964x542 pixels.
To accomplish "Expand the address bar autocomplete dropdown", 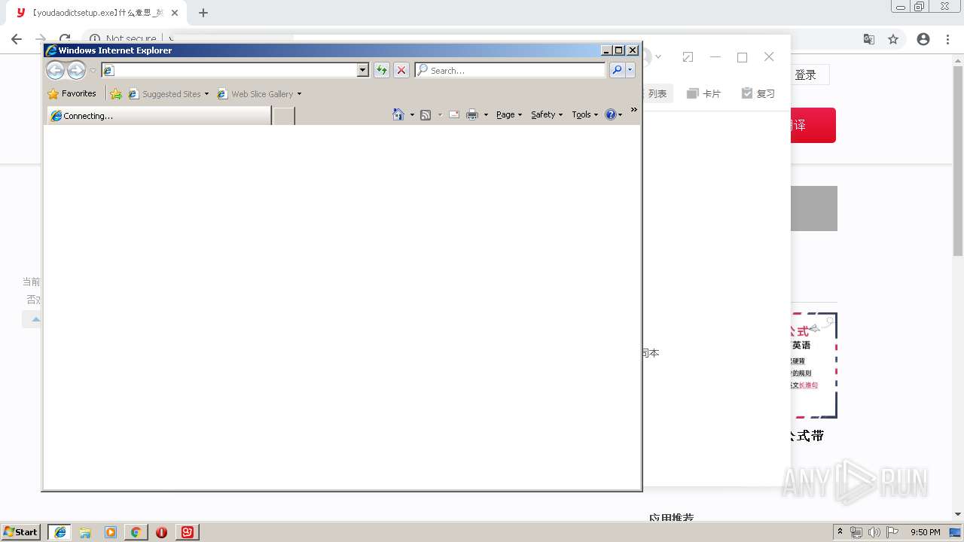I will pyautogui.click(x=363, y=70).
